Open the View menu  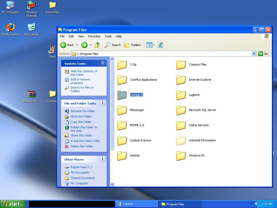coord(81,36)
